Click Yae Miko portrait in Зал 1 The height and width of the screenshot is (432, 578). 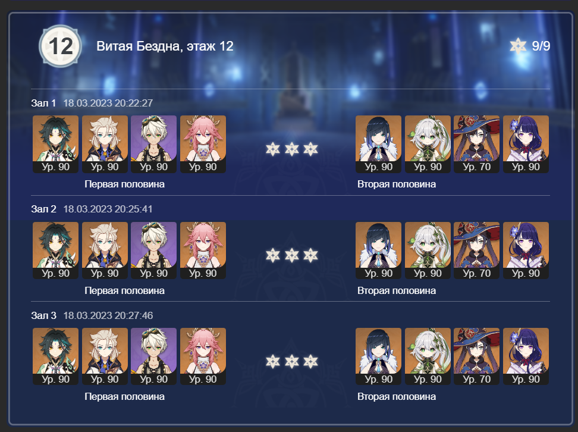203,144
